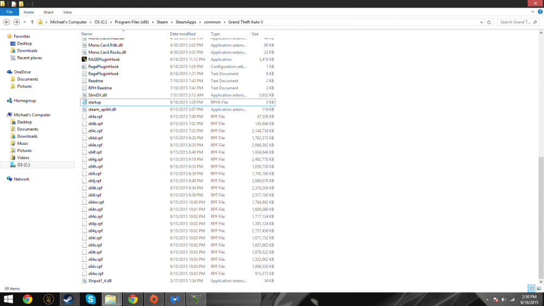The width and height of the screenshot is (544, 306).
Task: Show hidden system tray icons
Action: [x=487, y=299]
